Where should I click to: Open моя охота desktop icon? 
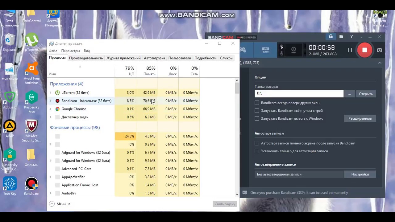click(10, 72)
